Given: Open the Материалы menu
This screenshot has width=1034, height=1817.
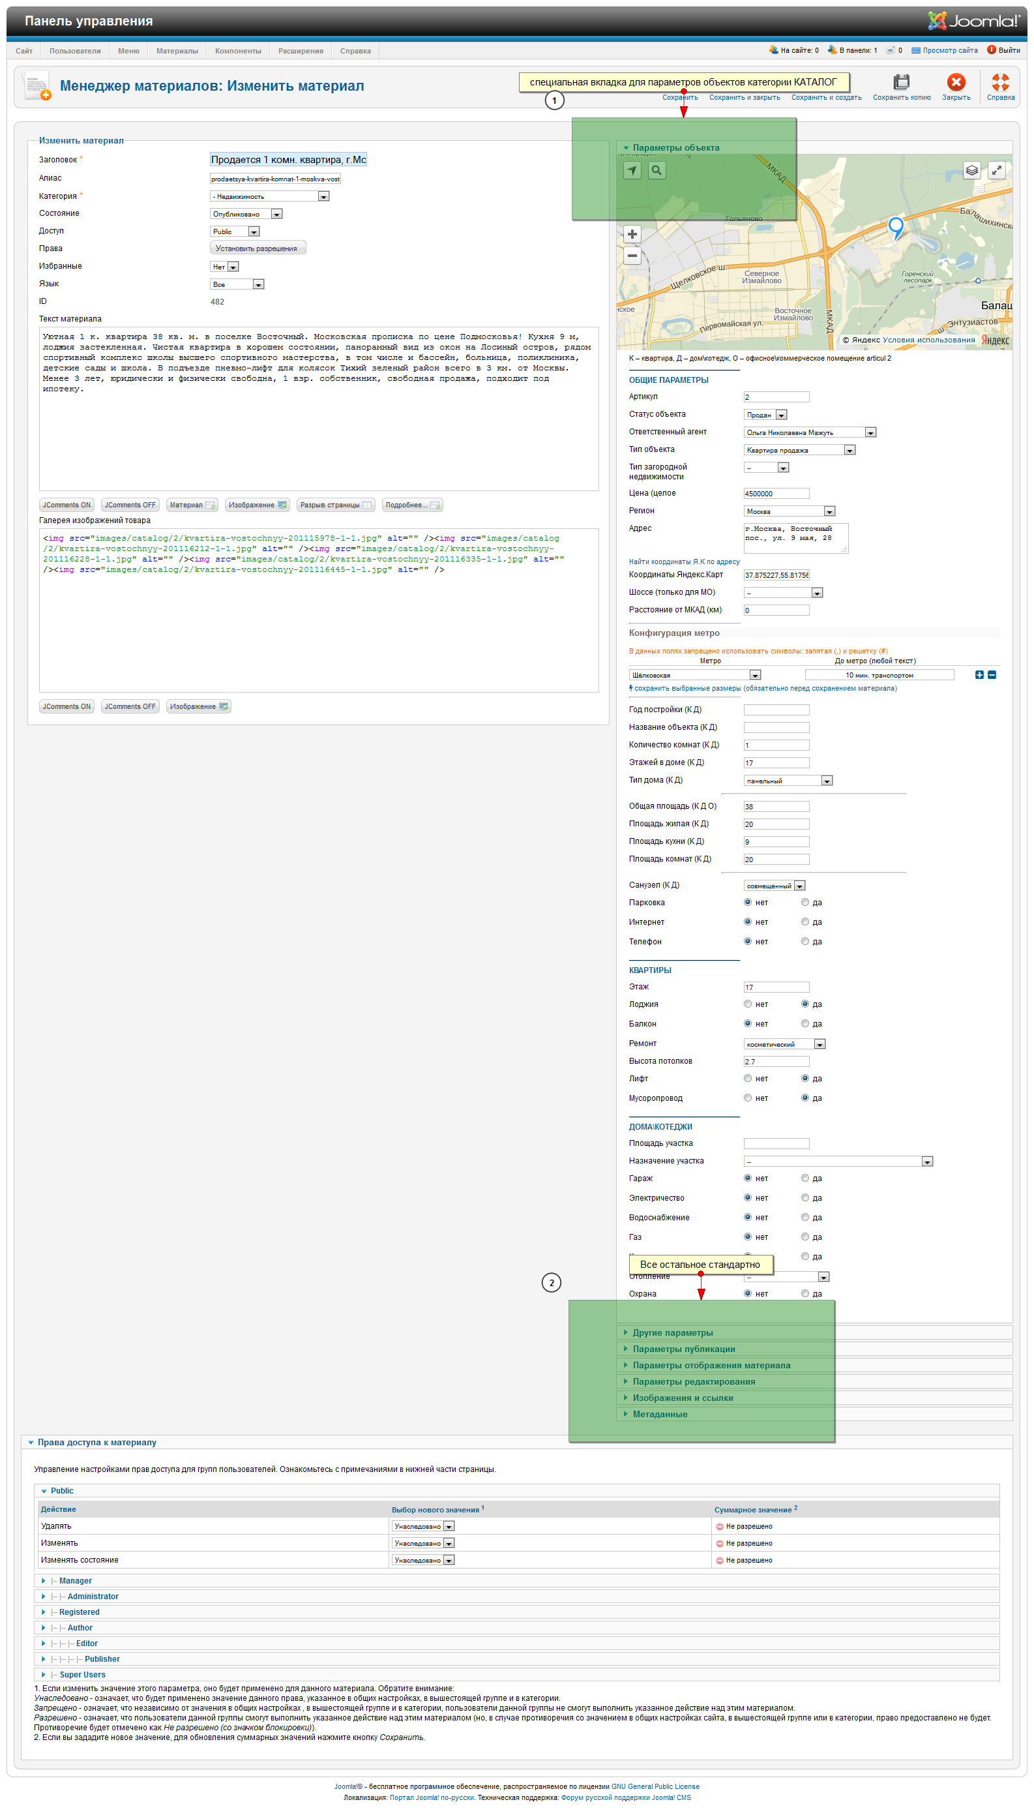Looking at the screenshot, I should (x=177, y=51).
